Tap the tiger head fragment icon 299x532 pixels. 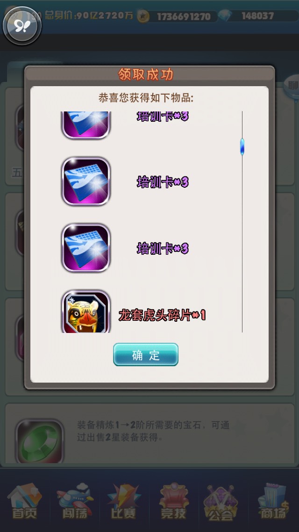pos(86,311)
